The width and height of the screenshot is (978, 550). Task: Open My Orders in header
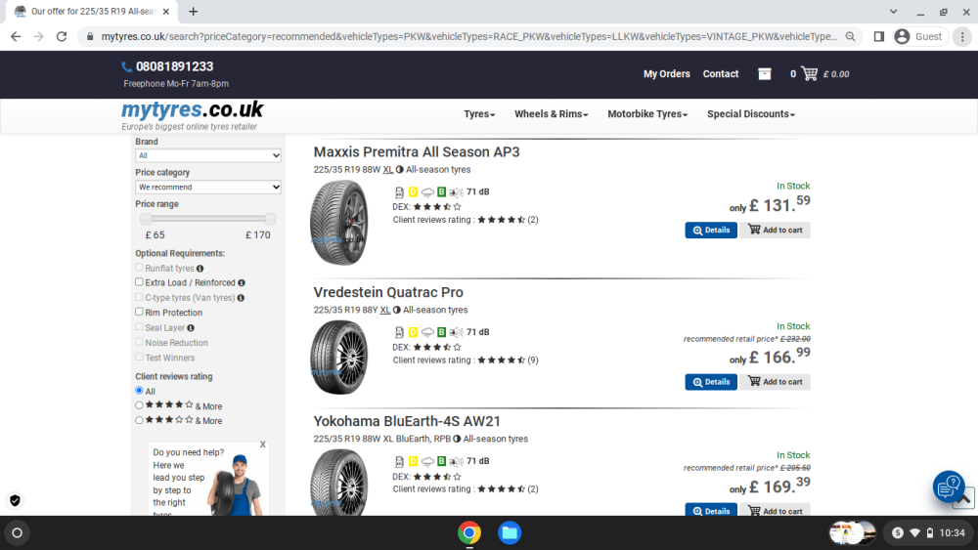point(667,73)
